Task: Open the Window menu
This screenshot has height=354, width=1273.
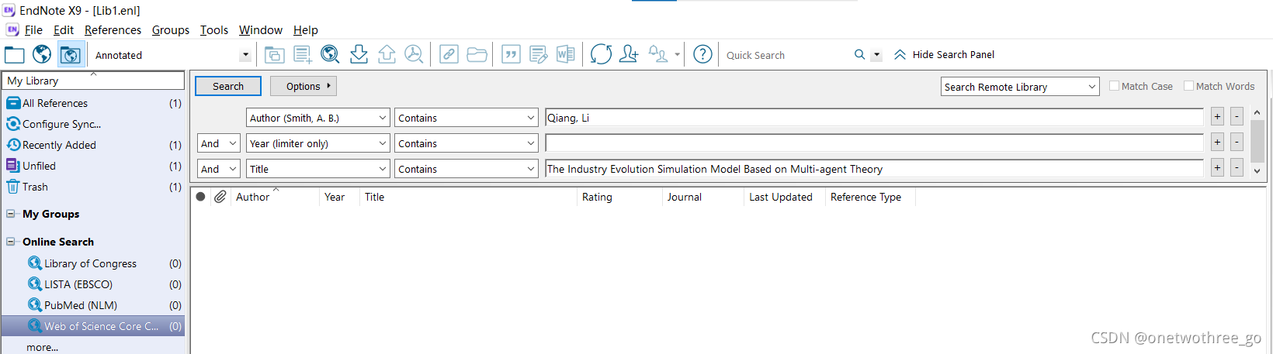Action: point(261,29)
